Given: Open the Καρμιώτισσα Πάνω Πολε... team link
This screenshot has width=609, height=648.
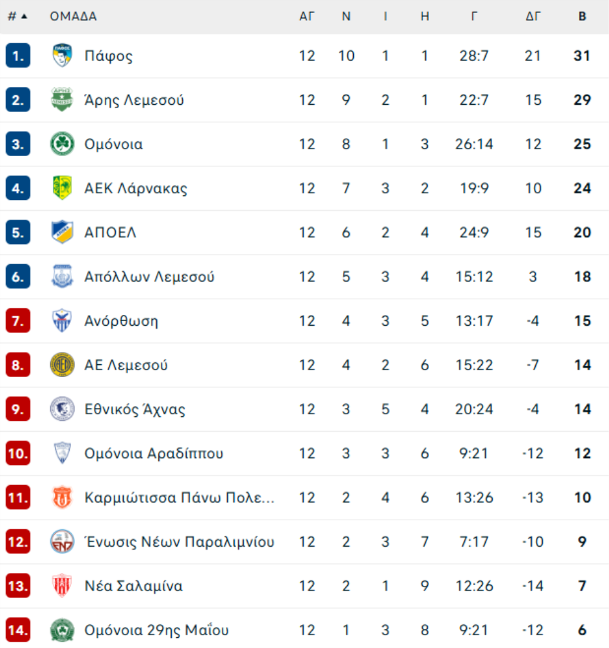Looking at the screenshot, I should (x=179, y=497).
